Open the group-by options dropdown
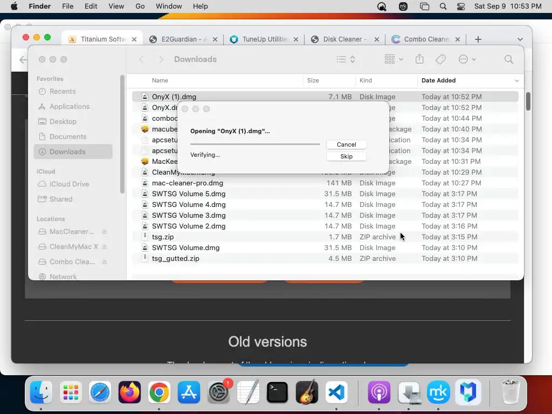The height and width of the screenshot is (414, 552). 394,59
